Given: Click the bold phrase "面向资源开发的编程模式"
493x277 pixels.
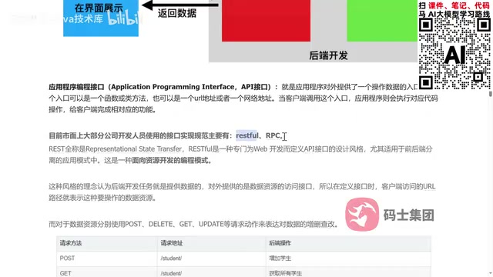Looking at the screenshot, I should coord(169,161).
